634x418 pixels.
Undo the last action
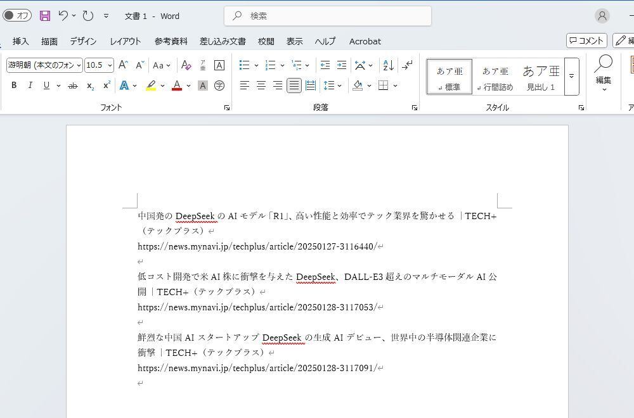(x=63, y=16)
